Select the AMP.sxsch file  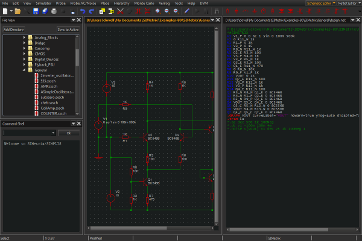pos(49,86)
